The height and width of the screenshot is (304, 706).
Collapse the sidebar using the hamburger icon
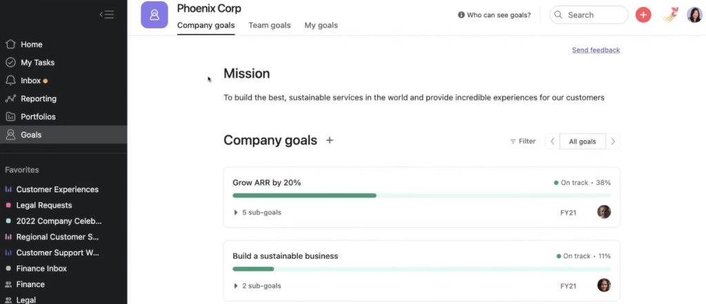pyautogui.click(x=106, y=14)
